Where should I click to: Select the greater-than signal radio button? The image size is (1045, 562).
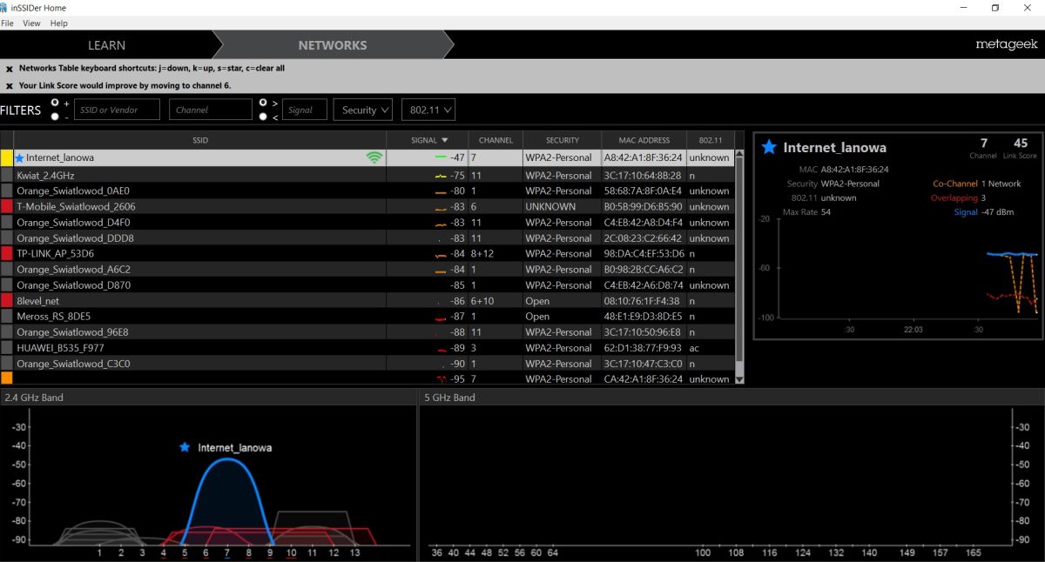pos(263,103)
